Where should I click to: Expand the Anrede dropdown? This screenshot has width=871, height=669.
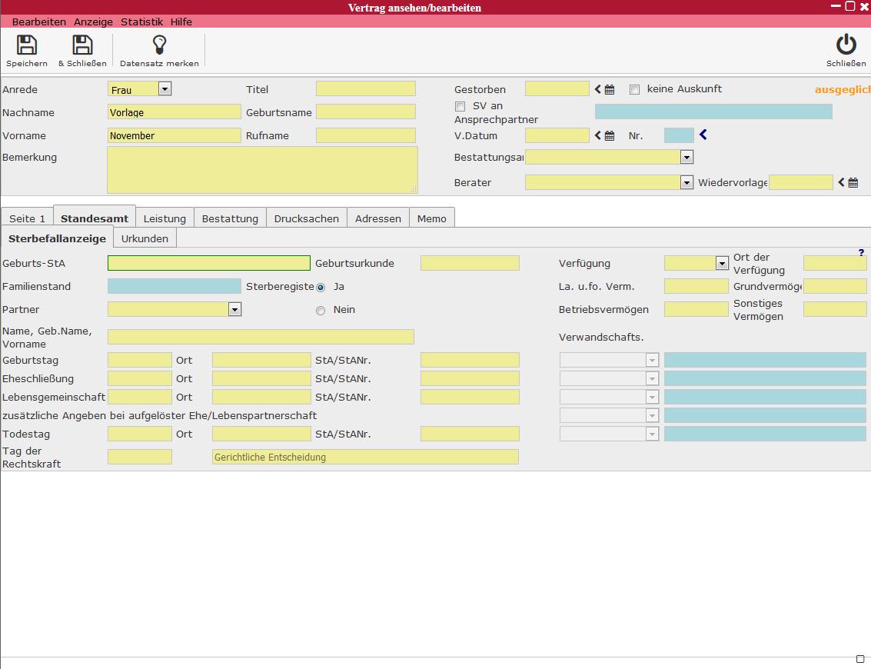click(x=164, y=89)
